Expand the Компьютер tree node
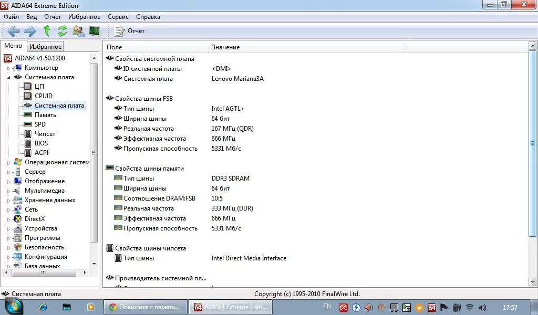The height and width of the screenshot is (315, 538). coord(8,68)
